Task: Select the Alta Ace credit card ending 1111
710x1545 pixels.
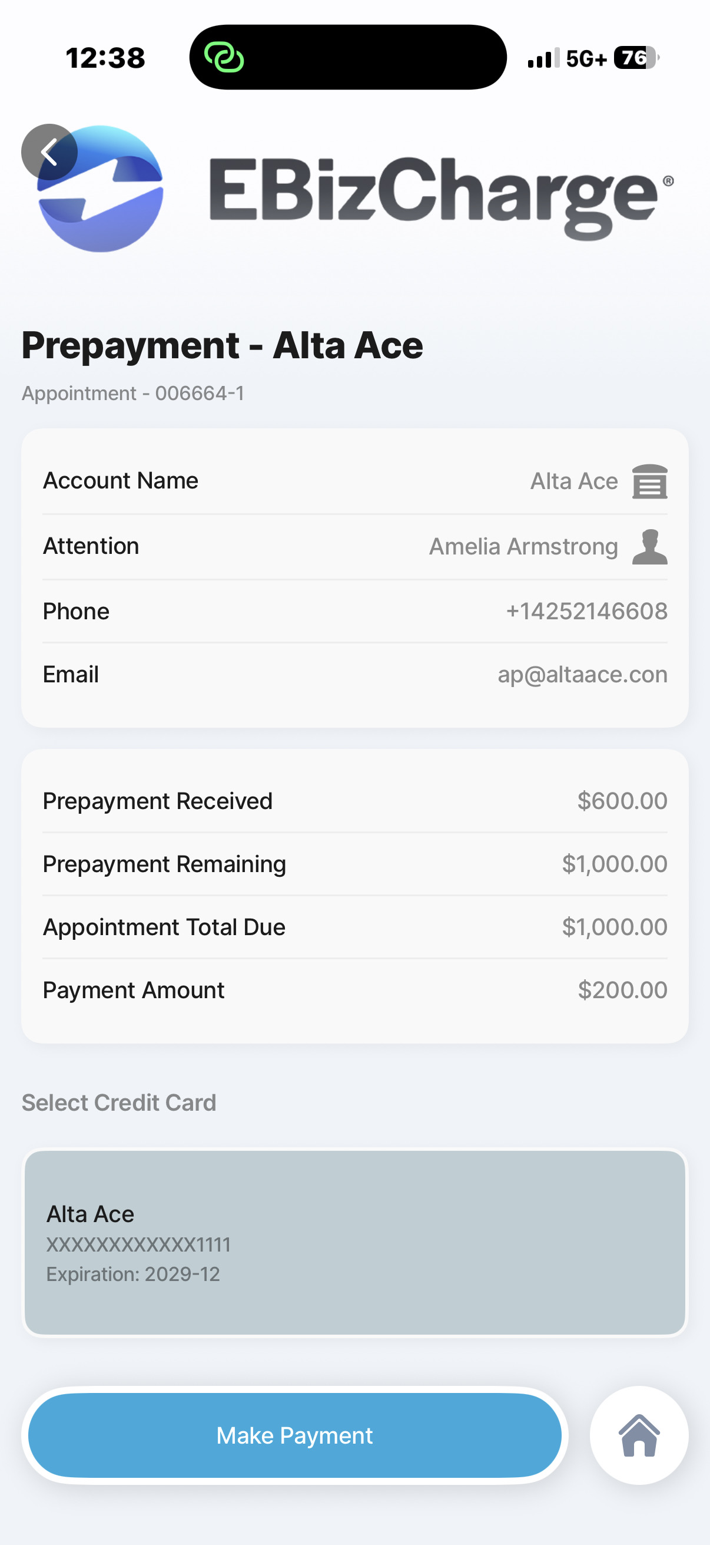Action: click(x=354, y=1242)
